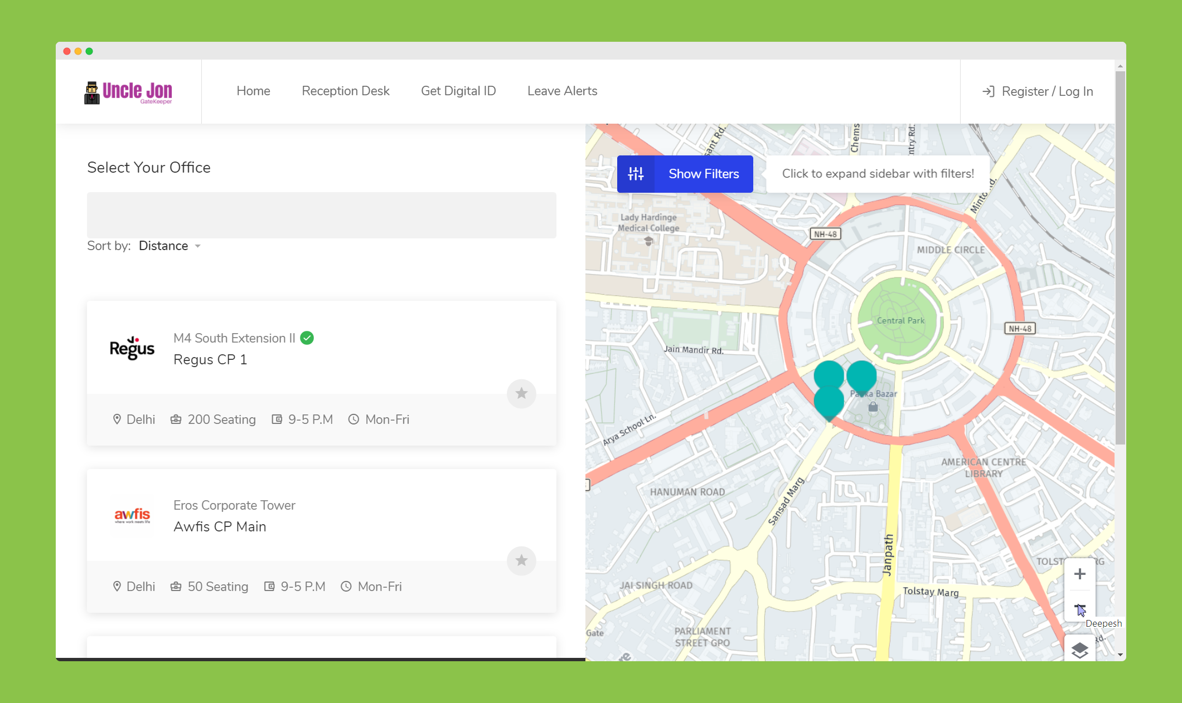
Task: Click dropdown arrow next to Distance
Action: (198, 246)
